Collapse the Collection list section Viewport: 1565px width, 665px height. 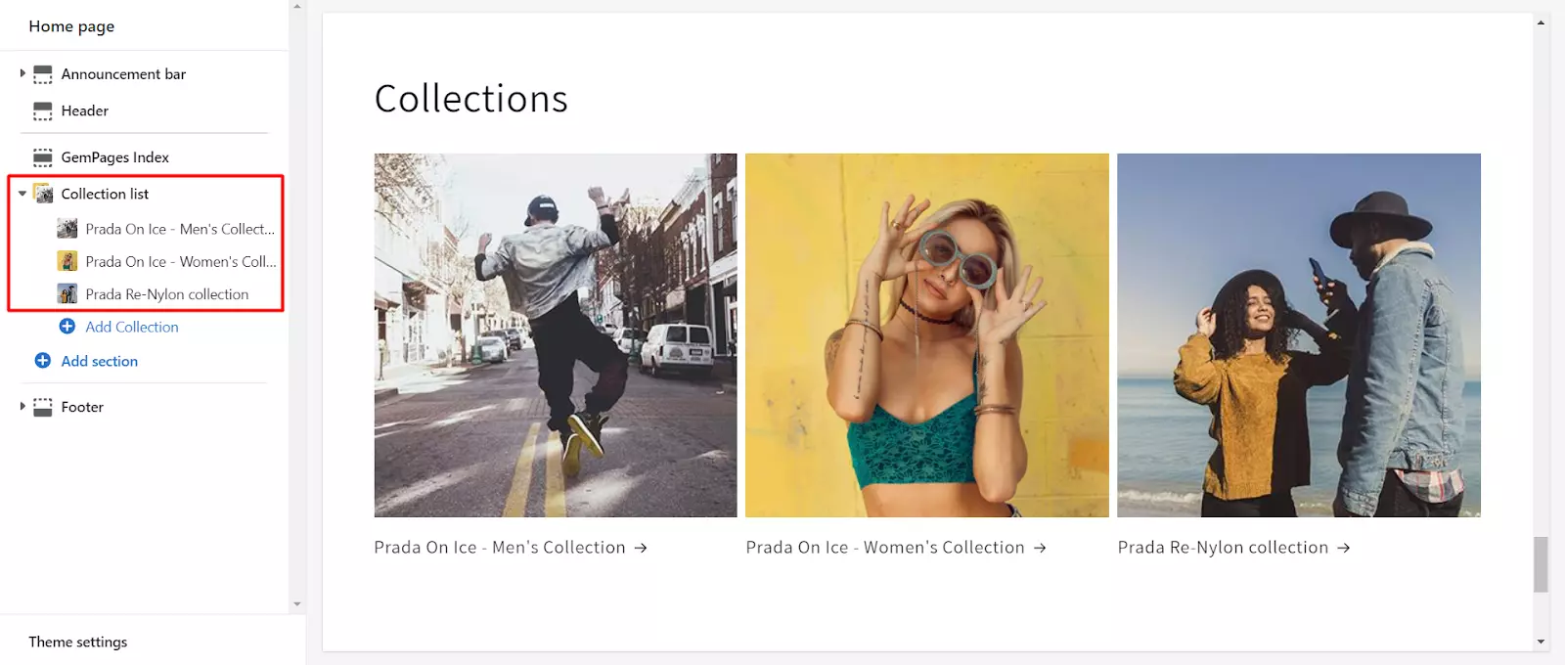tap(22, 194)
